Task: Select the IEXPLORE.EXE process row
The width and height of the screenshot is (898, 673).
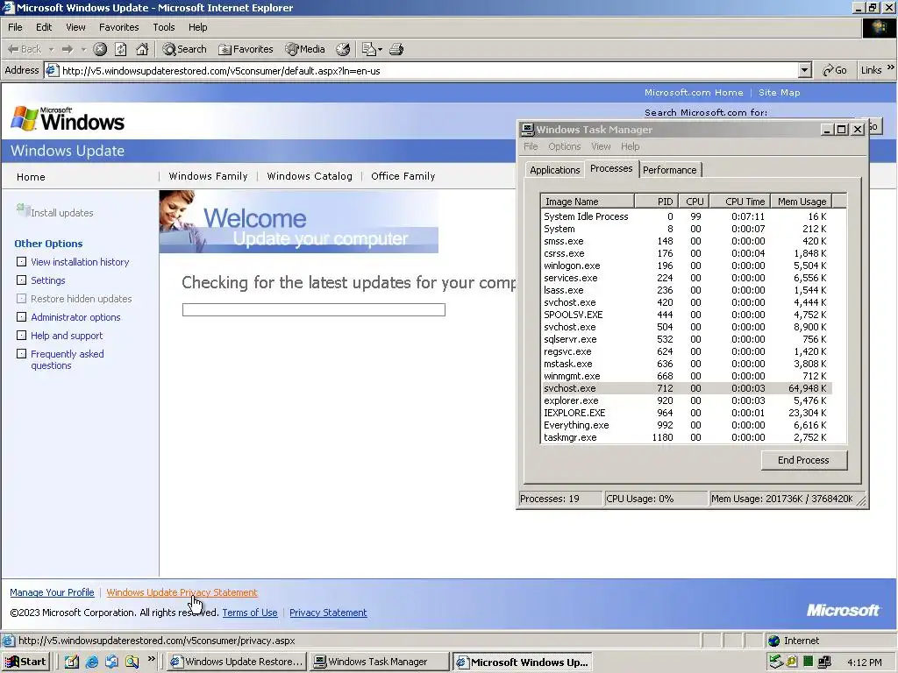Action: click(x=686, y=413)
